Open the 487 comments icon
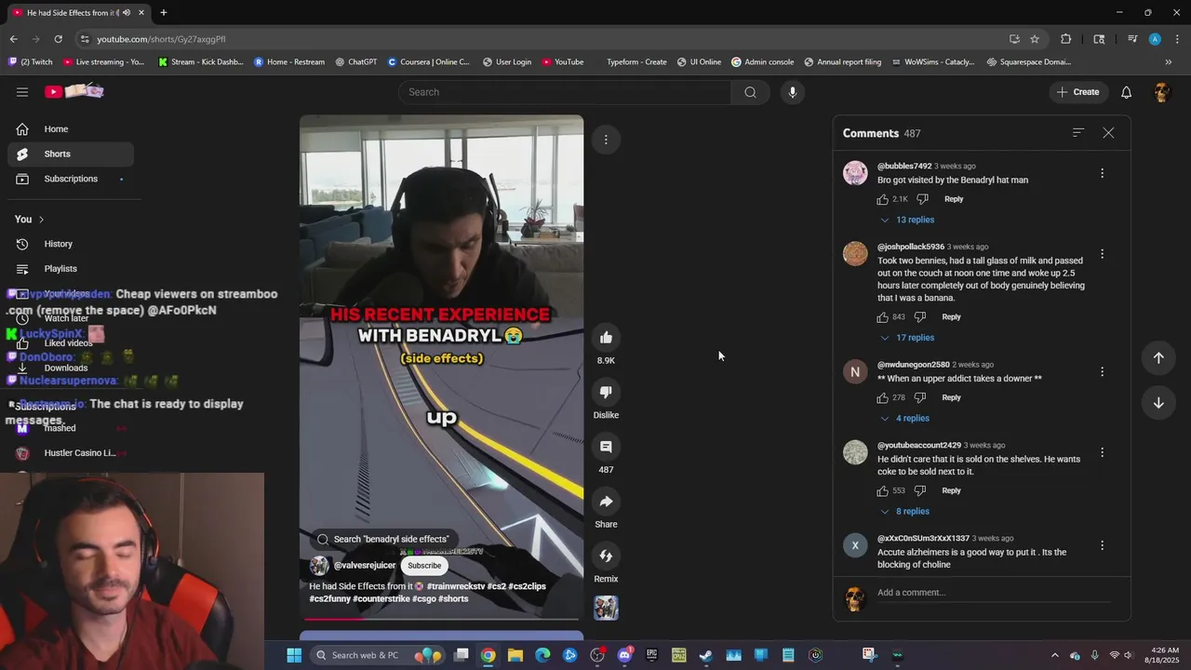The image size is (1191, 670). click(606, 447)
